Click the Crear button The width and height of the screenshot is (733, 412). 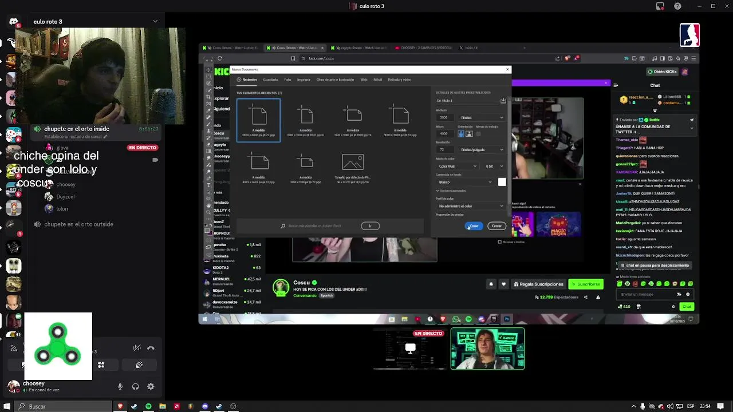474,226
